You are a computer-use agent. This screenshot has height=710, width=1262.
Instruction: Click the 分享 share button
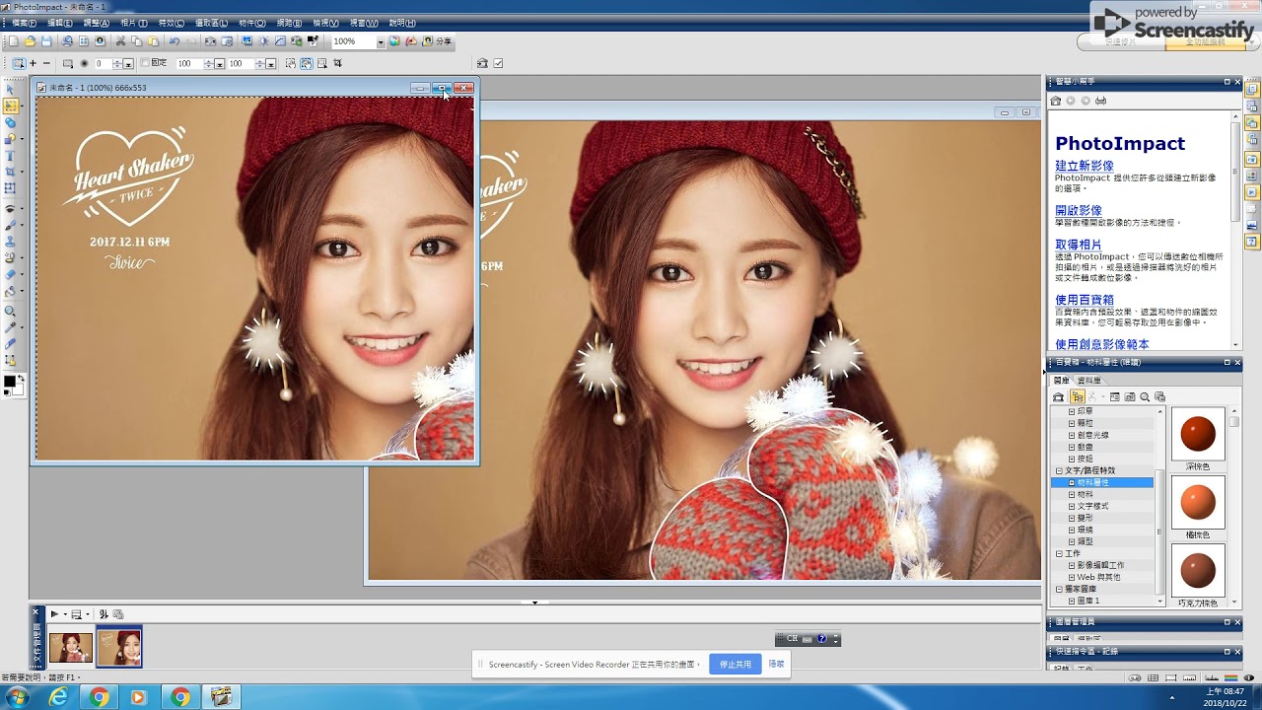pos(437,41)
